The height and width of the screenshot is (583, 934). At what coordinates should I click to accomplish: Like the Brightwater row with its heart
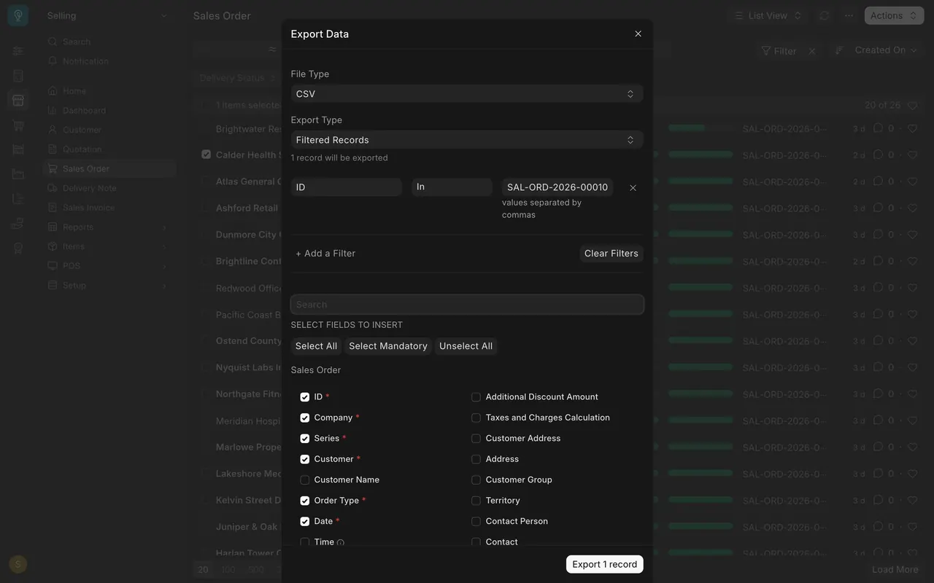tap(912, 129)
